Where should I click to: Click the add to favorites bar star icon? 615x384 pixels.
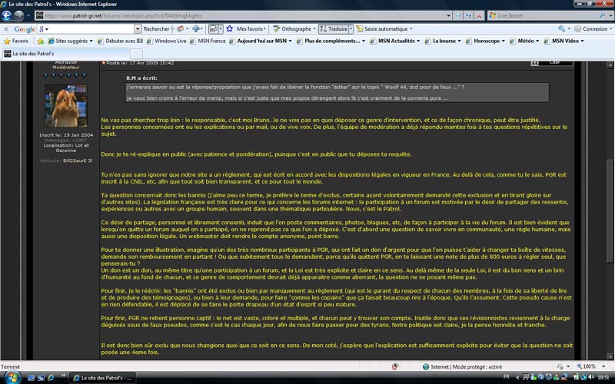point(41,41)
